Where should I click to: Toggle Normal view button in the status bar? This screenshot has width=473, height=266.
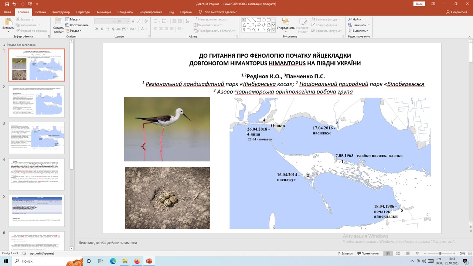pyautogui.click(x=388, y=253)
